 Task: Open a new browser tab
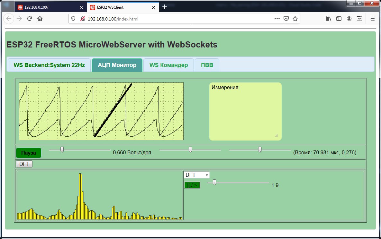point(165,7)
